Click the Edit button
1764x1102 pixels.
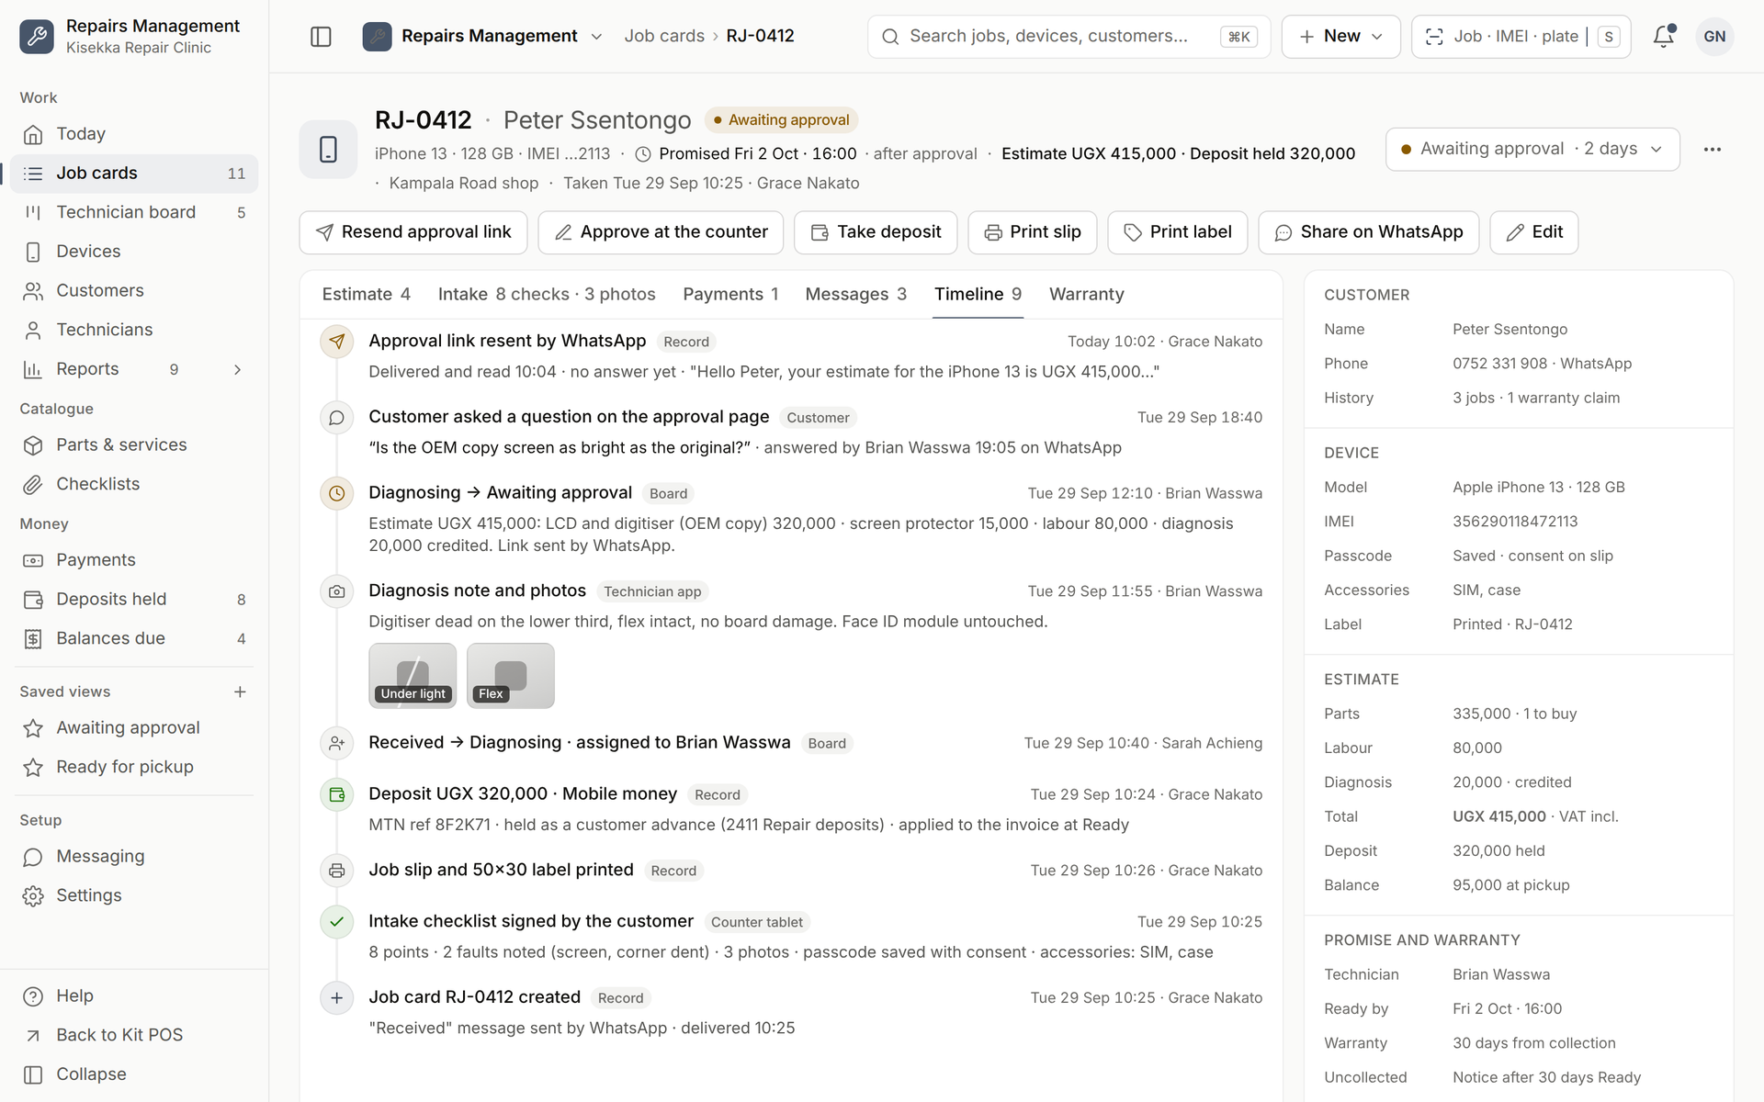(x=1533, y=232)
